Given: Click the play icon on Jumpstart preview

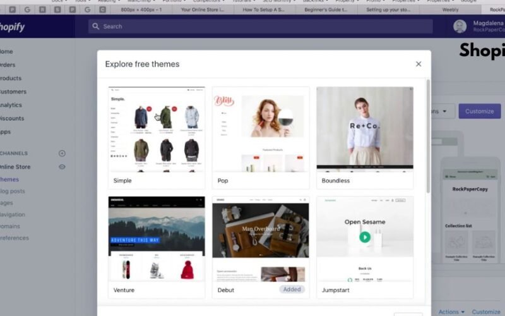Looking at the screenshot, I should point(365,238).
